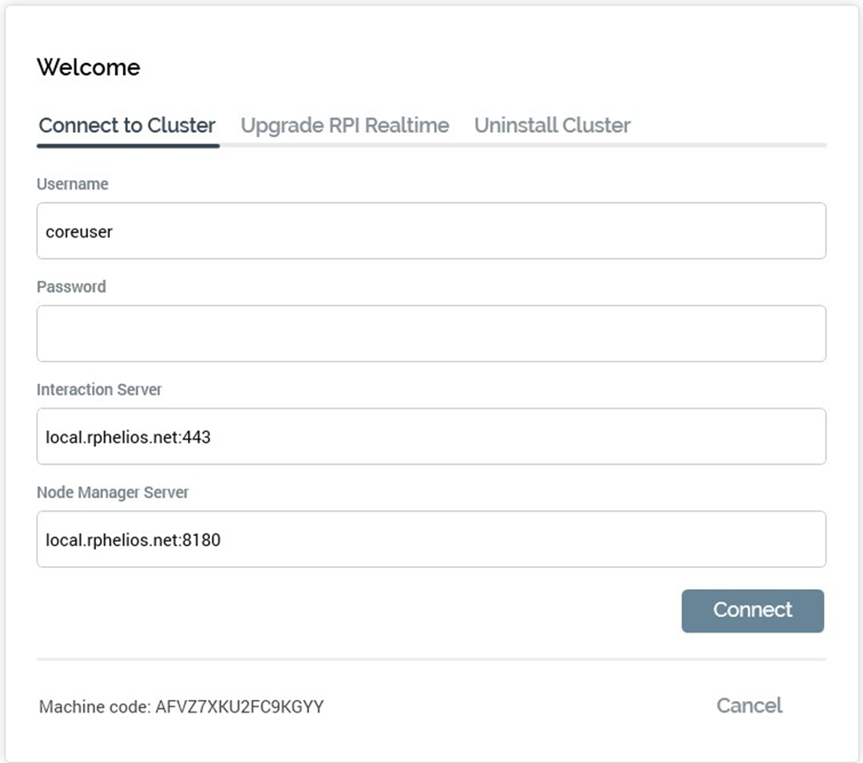Place cursor on 'local.rphelios.net:443' text
The width and height of the screenshot is (863, 763).
tap(128, 437)
